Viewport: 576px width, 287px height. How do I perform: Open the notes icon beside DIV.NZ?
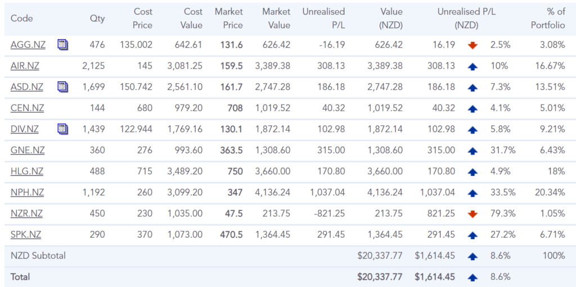[x=62, y=129]
